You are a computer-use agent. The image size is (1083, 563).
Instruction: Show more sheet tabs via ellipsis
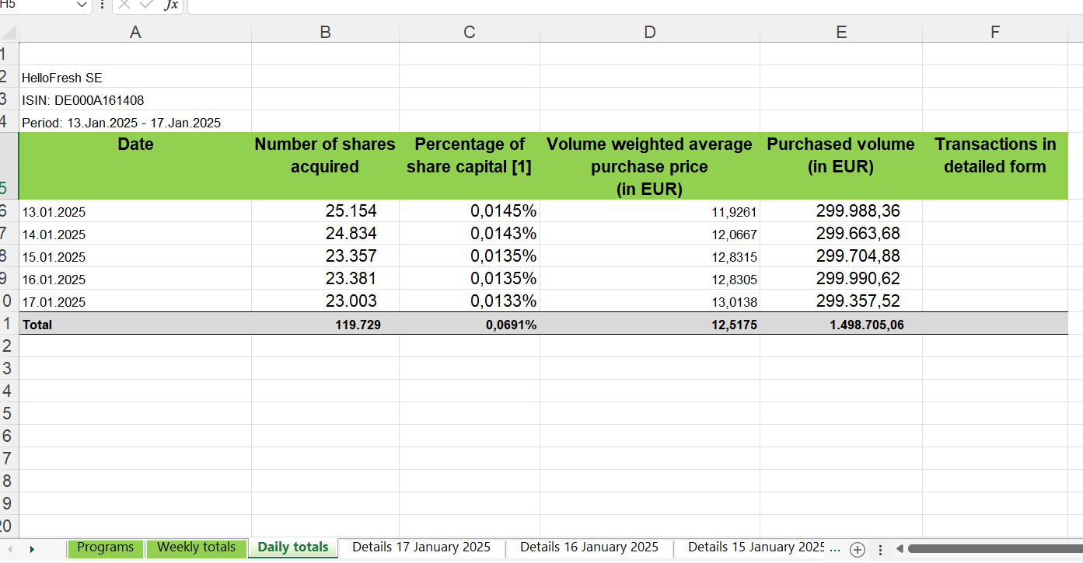[x=835, y=548]
